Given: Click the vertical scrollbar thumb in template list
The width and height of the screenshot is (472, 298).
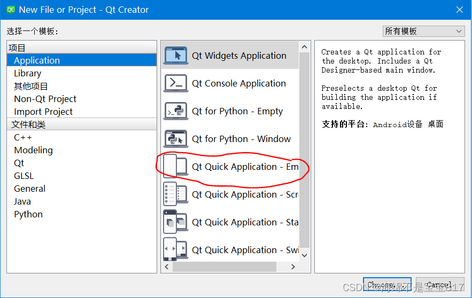Looking at the screenshot, I should pos(304,151).
